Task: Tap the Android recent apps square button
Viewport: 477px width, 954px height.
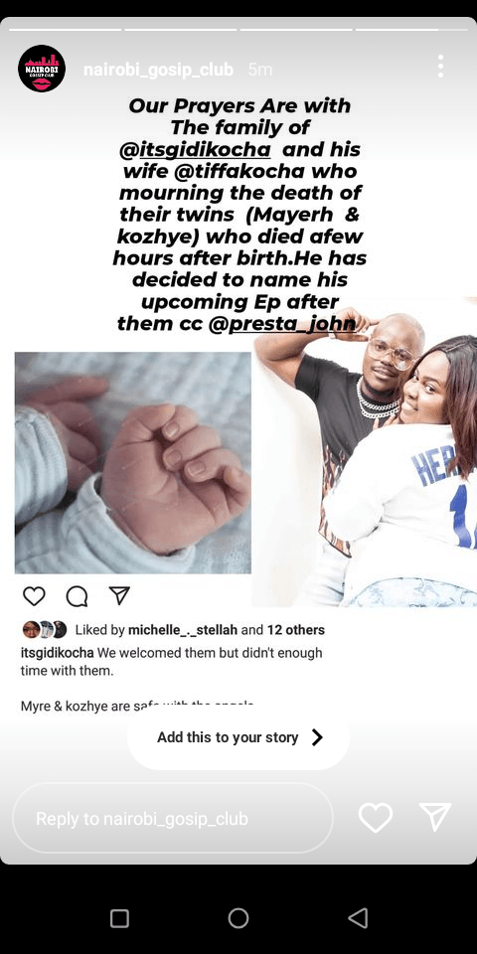Action: point(119,918)
